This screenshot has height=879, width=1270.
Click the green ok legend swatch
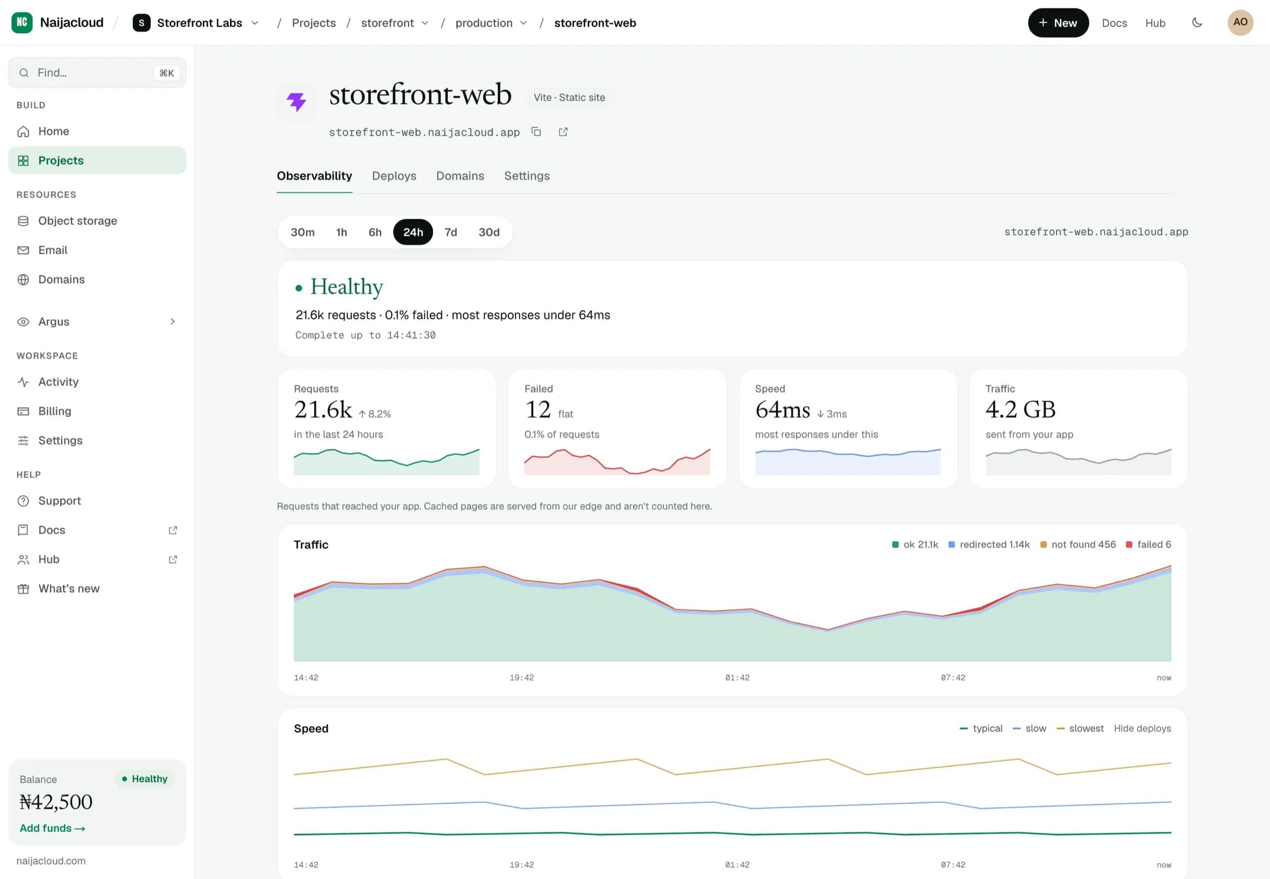pyautogui.click(x=895, y=544)
